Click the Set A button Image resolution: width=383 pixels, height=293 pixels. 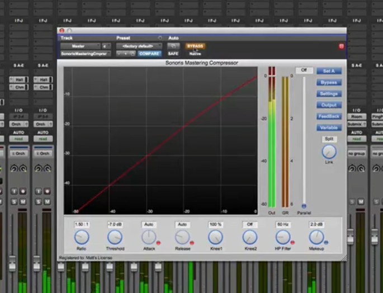pyautogui.click(x=329, y=71)
